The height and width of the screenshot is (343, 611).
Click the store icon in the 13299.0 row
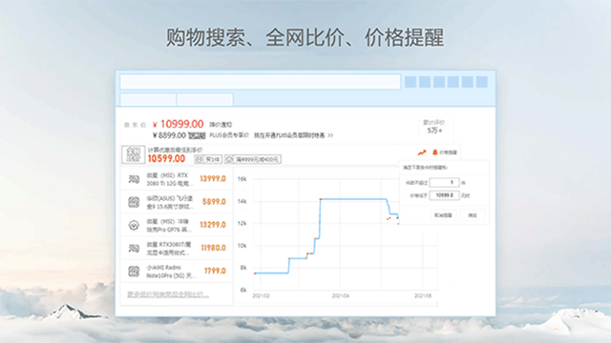[x=134, y=225]
